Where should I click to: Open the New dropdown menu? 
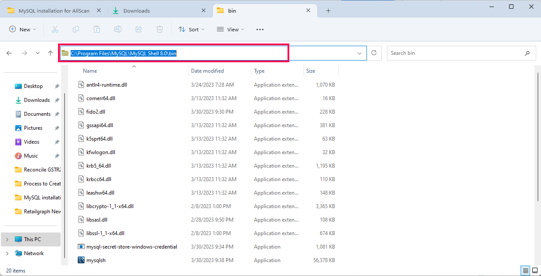[23, 30]
